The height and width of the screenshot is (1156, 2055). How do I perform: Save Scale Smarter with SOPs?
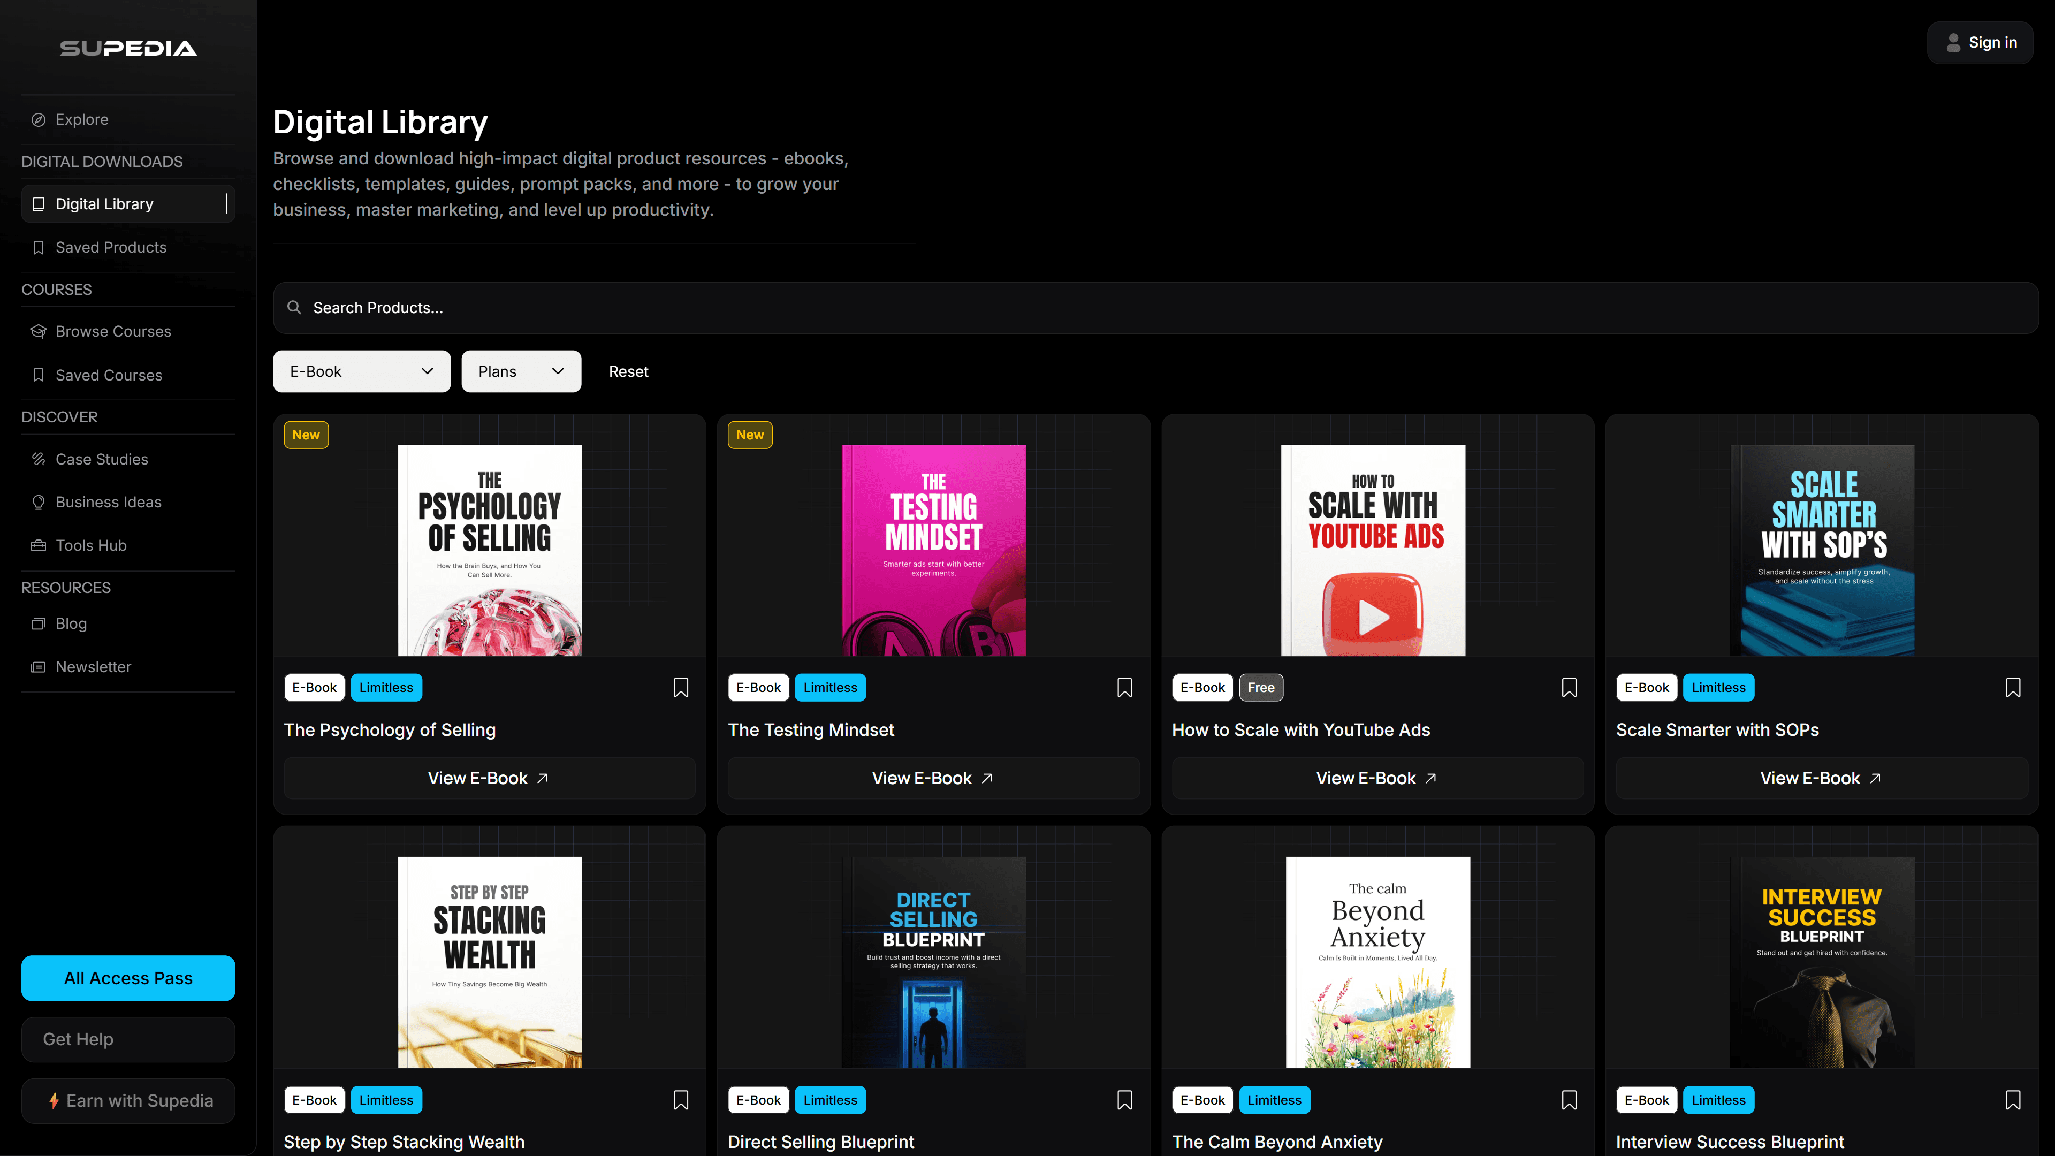coord(2013,688)
